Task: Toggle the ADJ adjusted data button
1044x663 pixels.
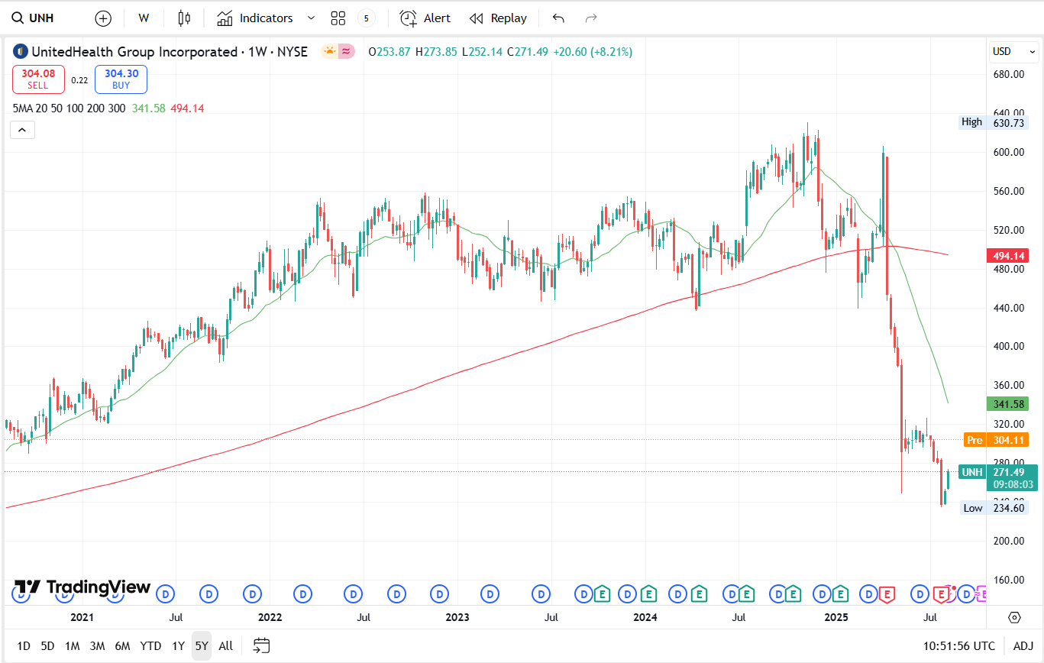Action: click(x=1023, y=646)
